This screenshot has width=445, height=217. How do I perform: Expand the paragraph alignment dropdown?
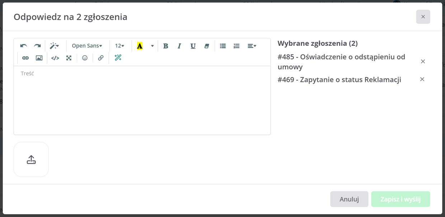pyautogui.click(x=252, y=46)
